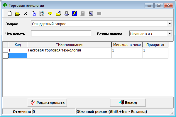Viewport: 176px width, 117px height.
Task: Click the Приоритет column header
Action: [155, 44]
